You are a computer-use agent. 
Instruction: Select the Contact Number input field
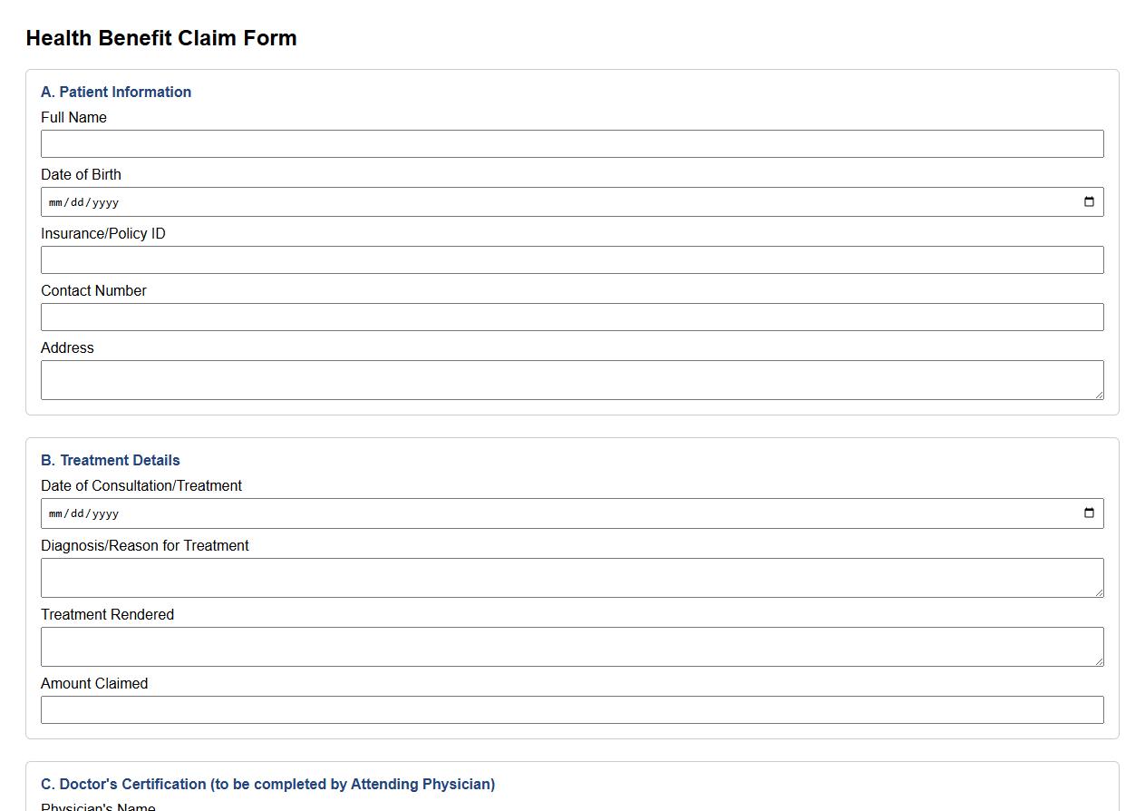(x=571, y=317)
